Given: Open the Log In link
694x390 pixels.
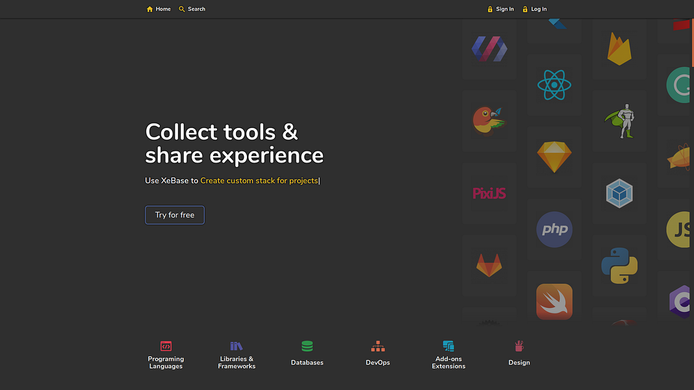Looking at the screenshot, I should click(x=535, y=9).
